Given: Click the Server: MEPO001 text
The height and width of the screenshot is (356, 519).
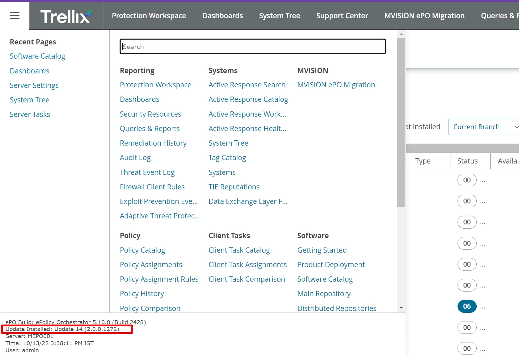Looking at the screenshot, I should [29, 336].
